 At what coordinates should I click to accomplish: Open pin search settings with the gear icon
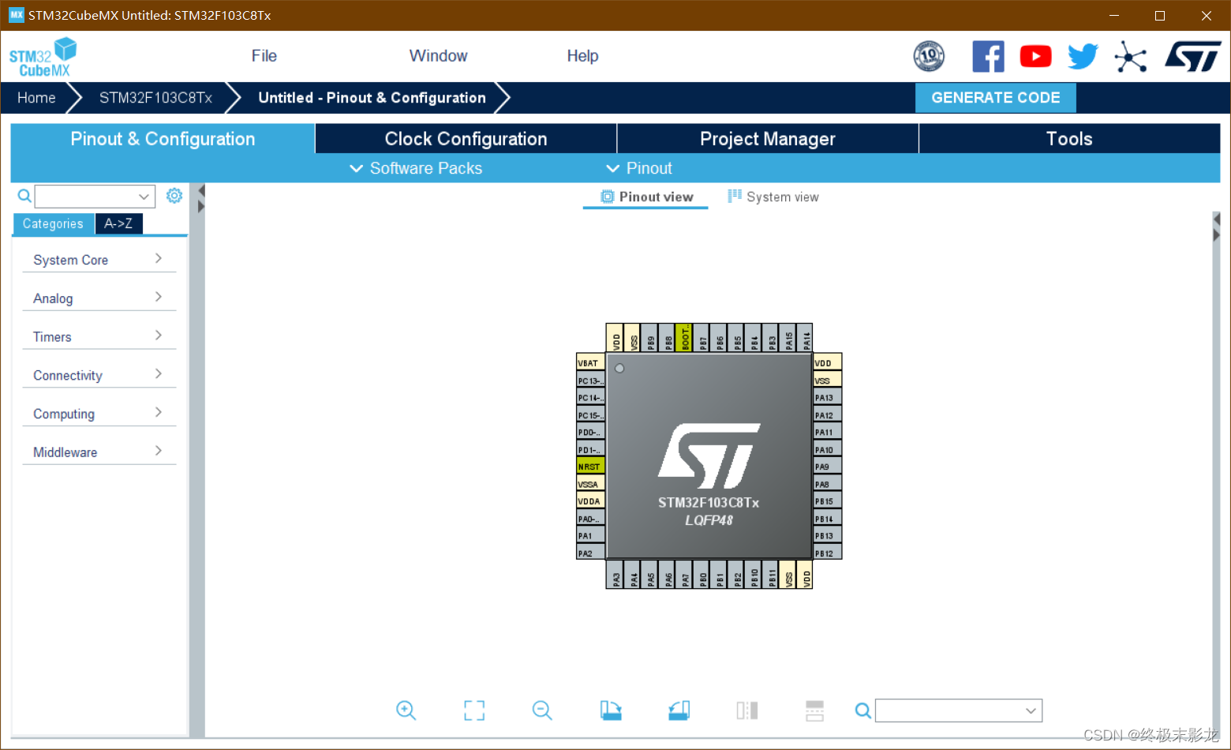click(x=174, y=195)
